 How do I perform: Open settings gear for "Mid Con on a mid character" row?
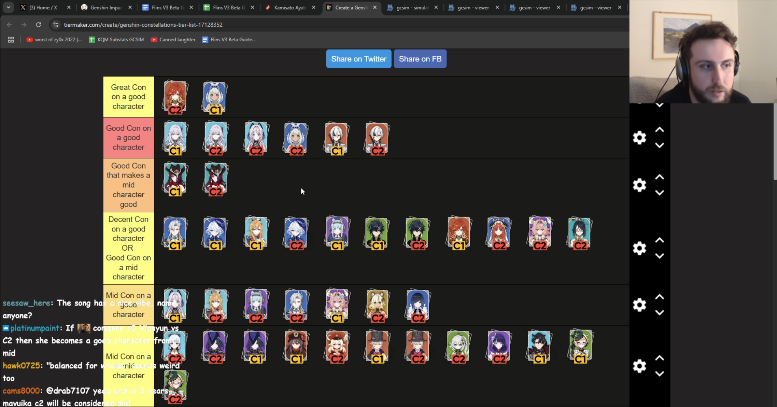coord(639,366)
